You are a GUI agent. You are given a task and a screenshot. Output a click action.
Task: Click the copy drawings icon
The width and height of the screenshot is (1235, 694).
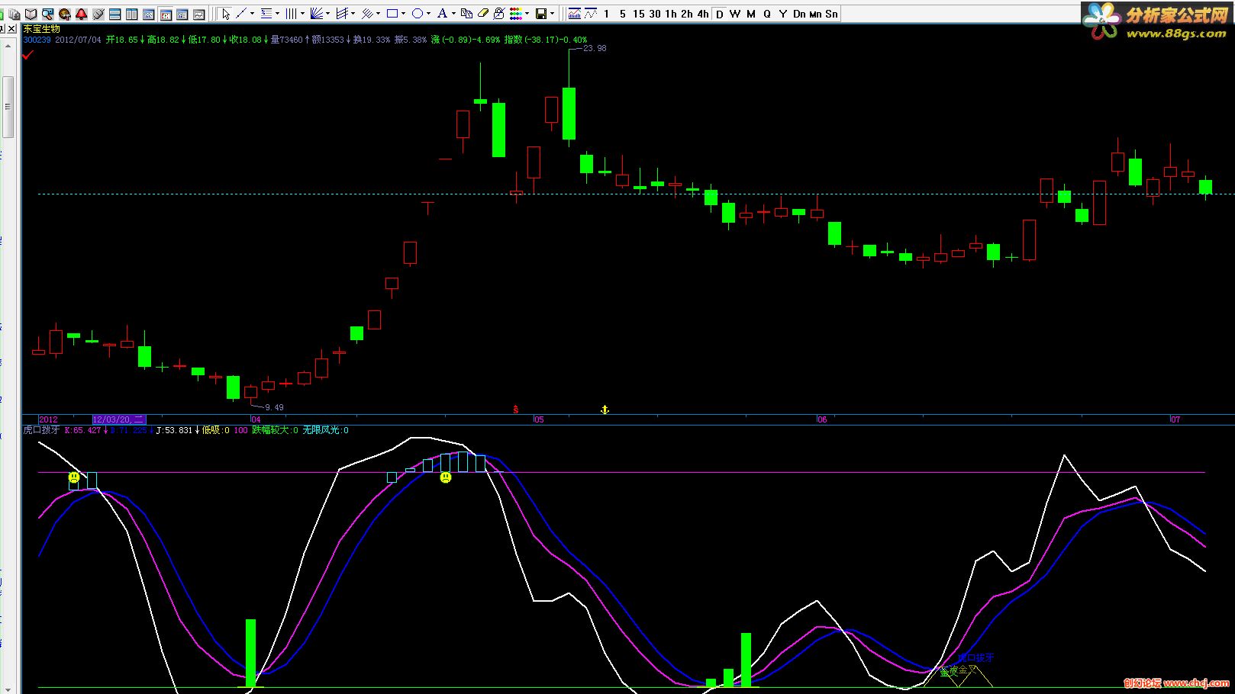coord(466,14)
